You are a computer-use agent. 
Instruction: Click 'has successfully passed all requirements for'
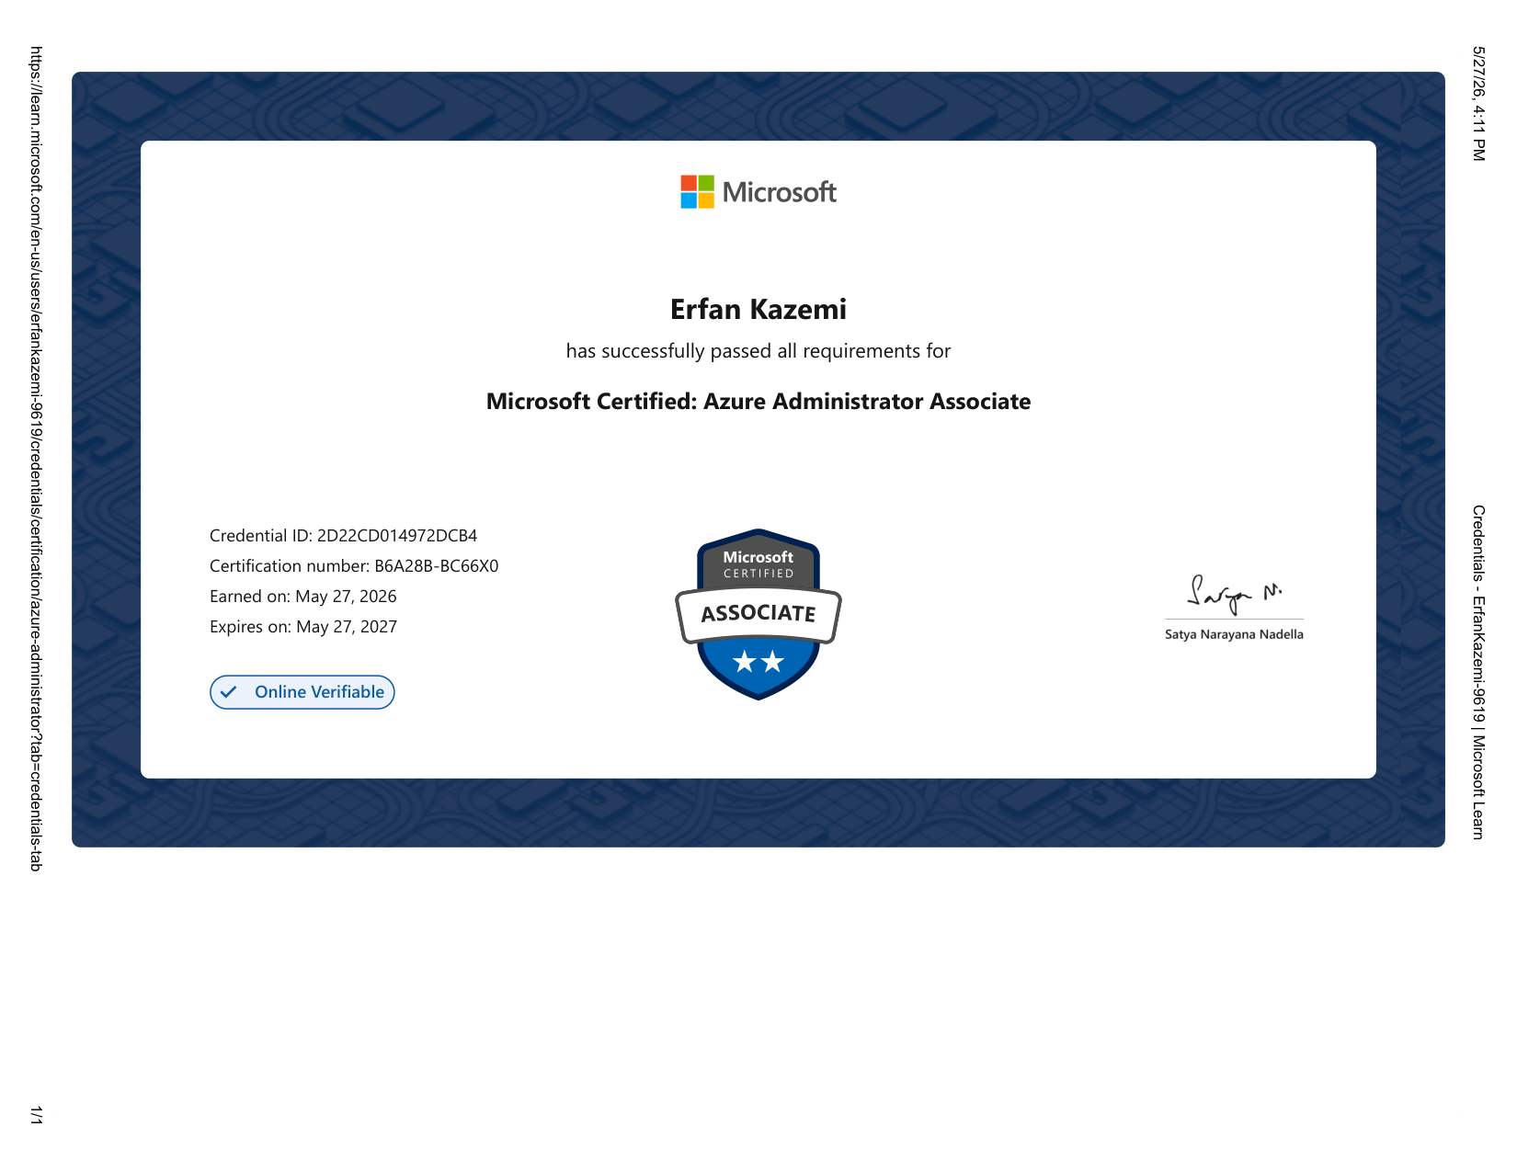[x=758, y=351]
